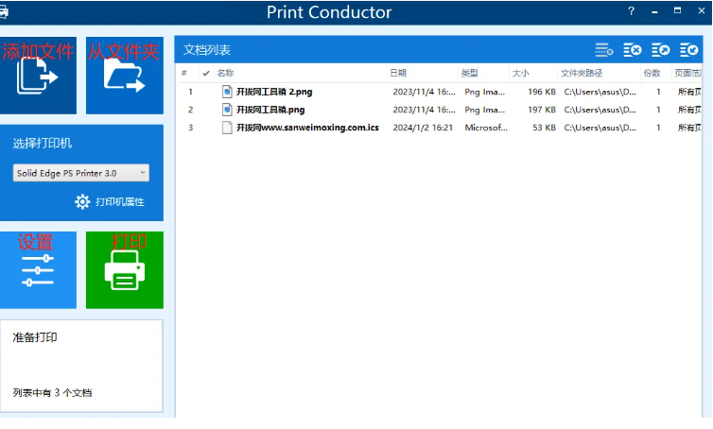This screenshot has width=713, height=429.
Task: Click the 选择打印机 label
Action: coord(43,144)
